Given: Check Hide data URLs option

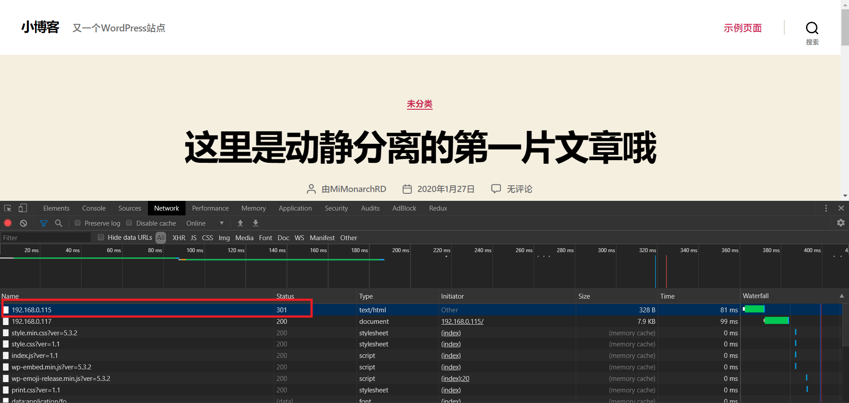Looking at the screenshot, I should (x=101, y=238).
